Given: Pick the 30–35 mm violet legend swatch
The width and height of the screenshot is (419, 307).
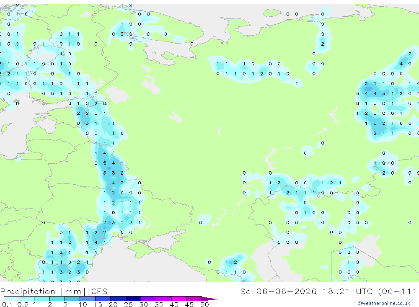Looking at the screenshot, I should 149,299.
